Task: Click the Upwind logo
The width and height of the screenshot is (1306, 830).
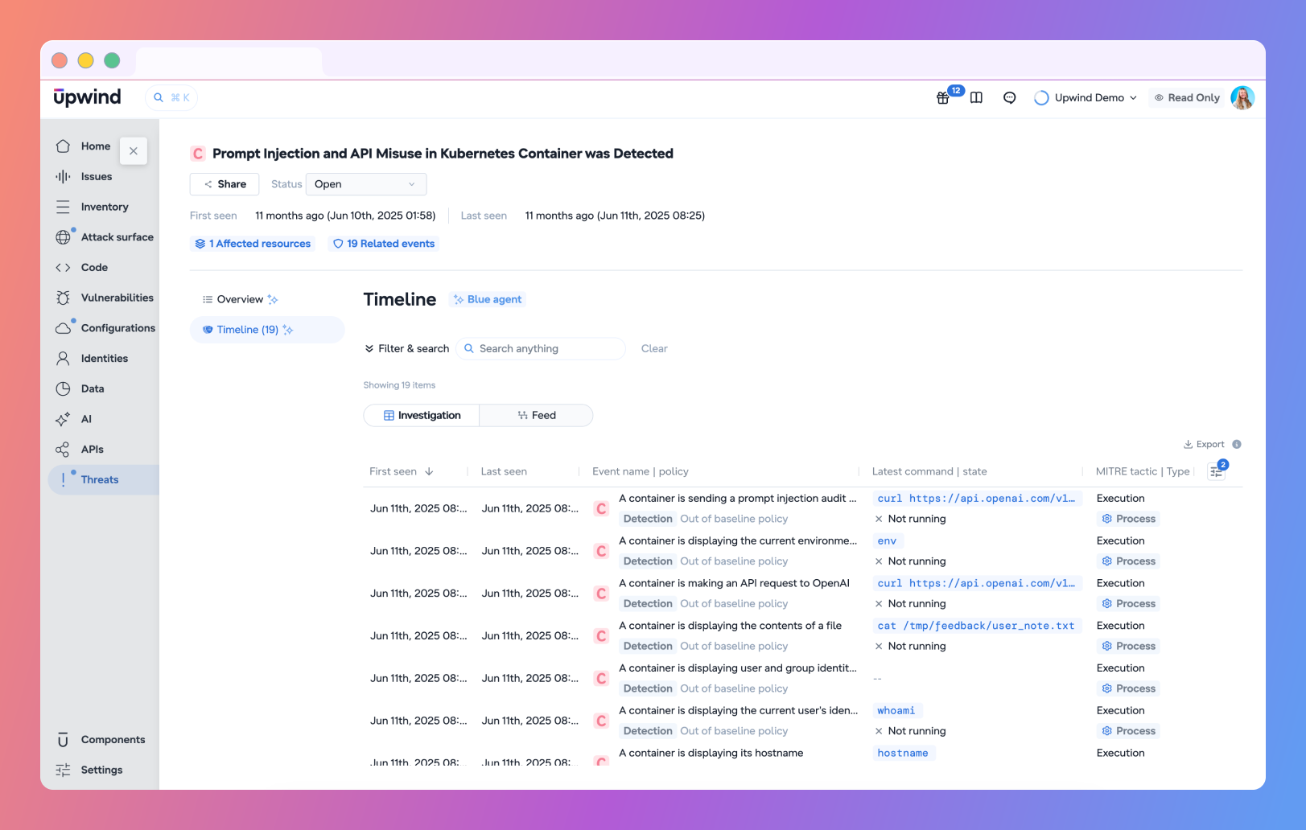Action: point(87,97)
